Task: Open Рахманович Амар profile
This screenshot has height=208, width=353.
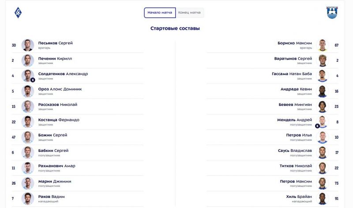Action: pyautogui.click(x=56, y=166)
